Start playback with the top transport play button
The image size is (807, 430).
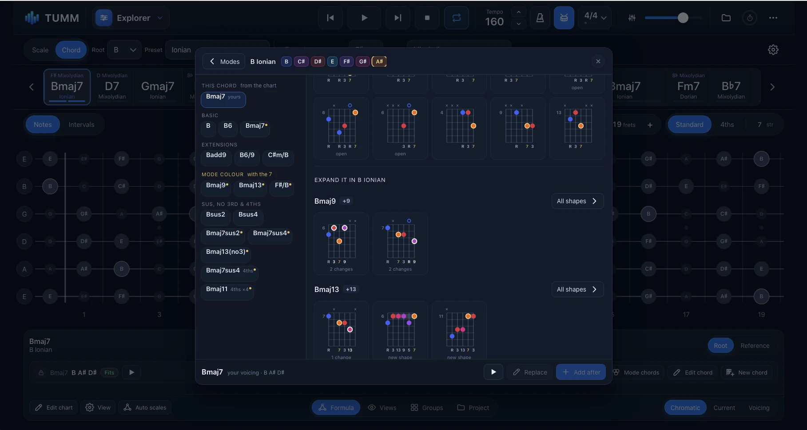point(364,18)
